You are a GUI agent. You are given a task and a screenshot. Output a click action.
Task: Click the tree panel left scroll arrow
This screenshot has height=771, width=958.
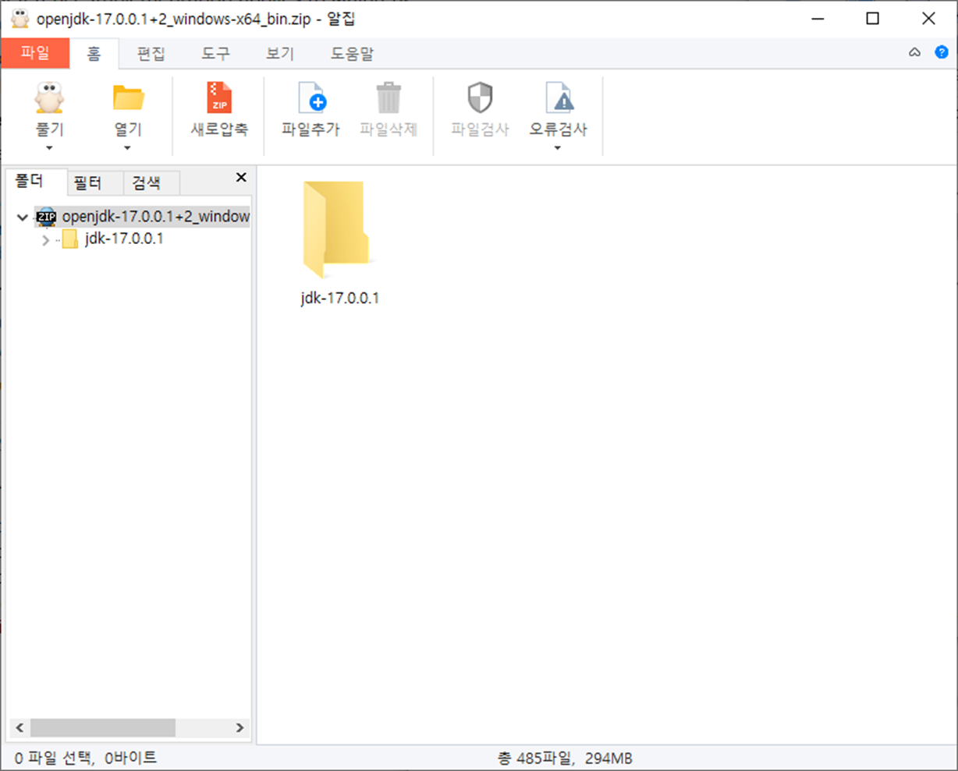20,727
